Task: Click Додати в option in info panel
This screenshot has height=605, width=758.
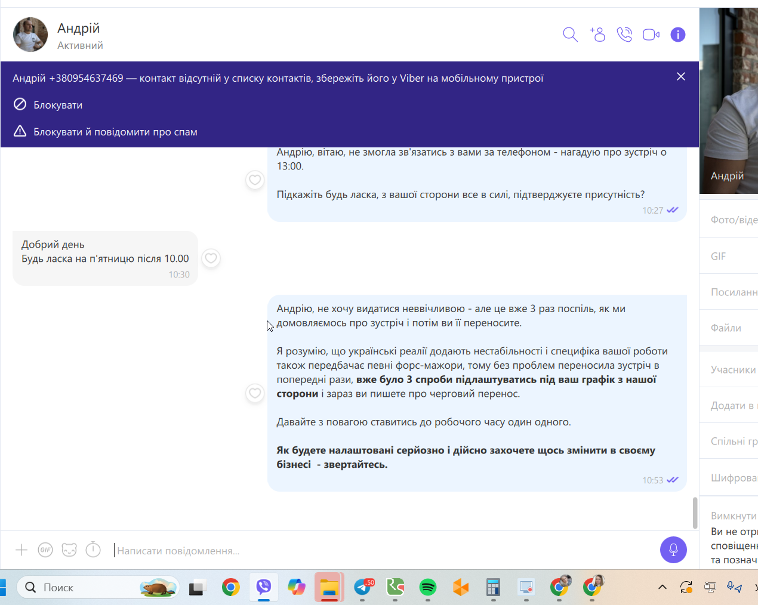Action: click(729, 405)
